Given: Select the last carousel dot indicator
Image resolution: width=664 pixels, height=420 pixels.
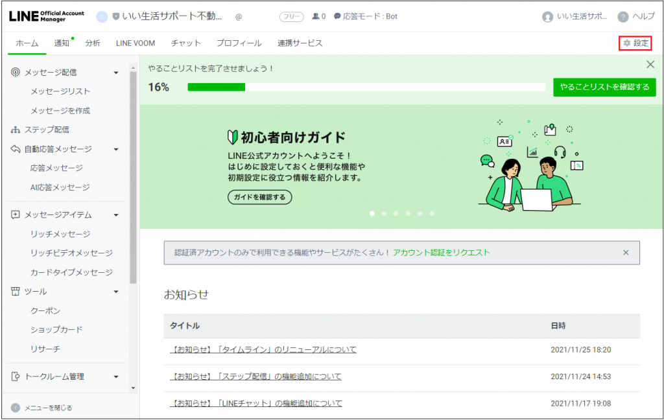Looking at the screenshot, I should pos(431,213).
